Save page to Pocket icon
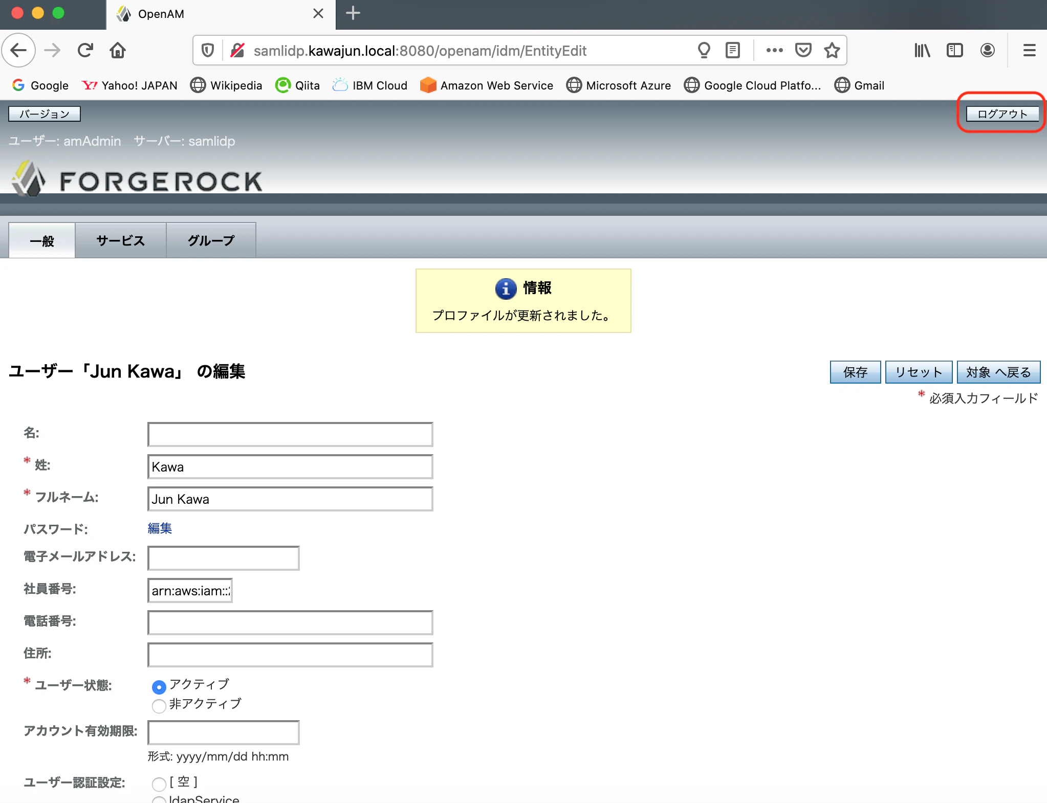Screen dimensions: 1047x803 pyautogui.click(x=803, y=50)
